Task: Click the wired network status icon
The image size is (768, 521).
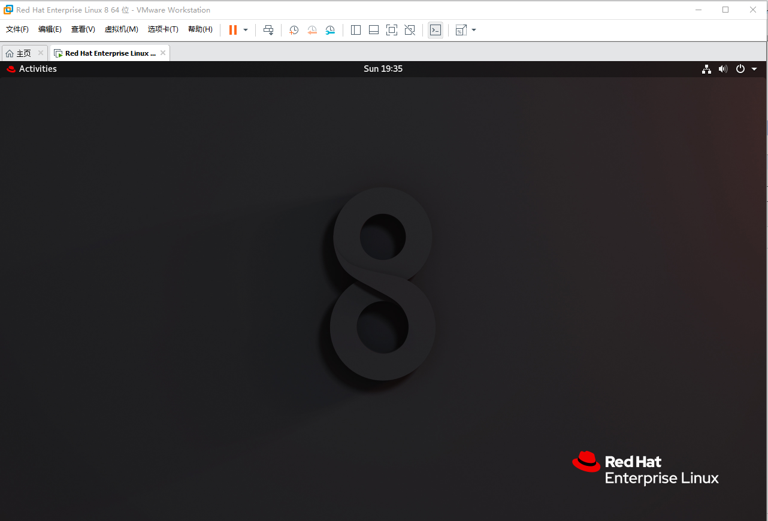Action: (707, 69)
